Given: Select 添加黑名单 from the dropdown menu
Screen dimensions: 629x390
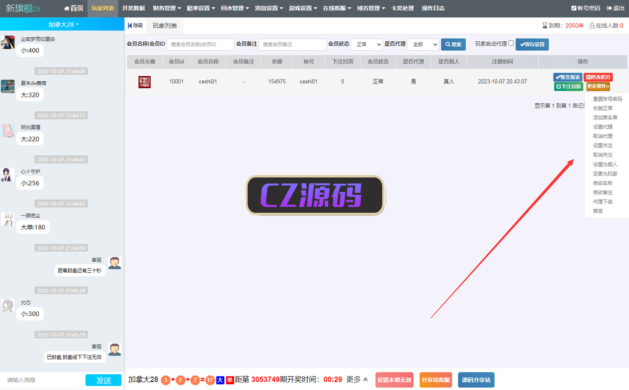Looking at the screenshot, I should click(x=605, y=118).
